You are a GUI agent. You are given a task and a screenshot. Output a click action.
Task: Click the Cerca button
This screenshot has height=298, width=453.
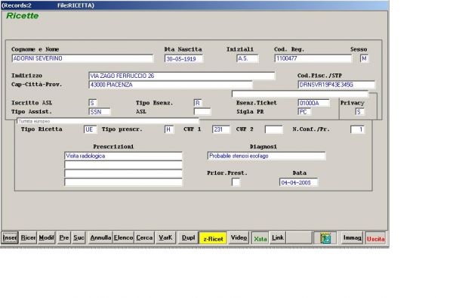coord(144,237)
